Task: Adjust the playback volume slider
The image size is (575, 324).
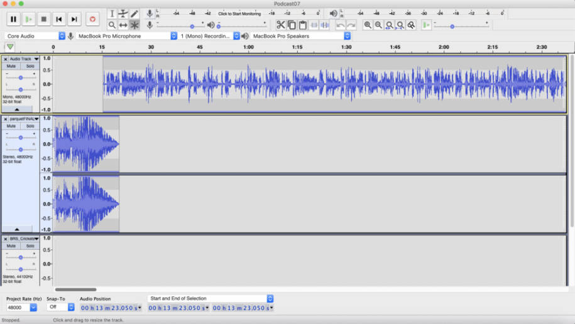Action: click(241, 26)
